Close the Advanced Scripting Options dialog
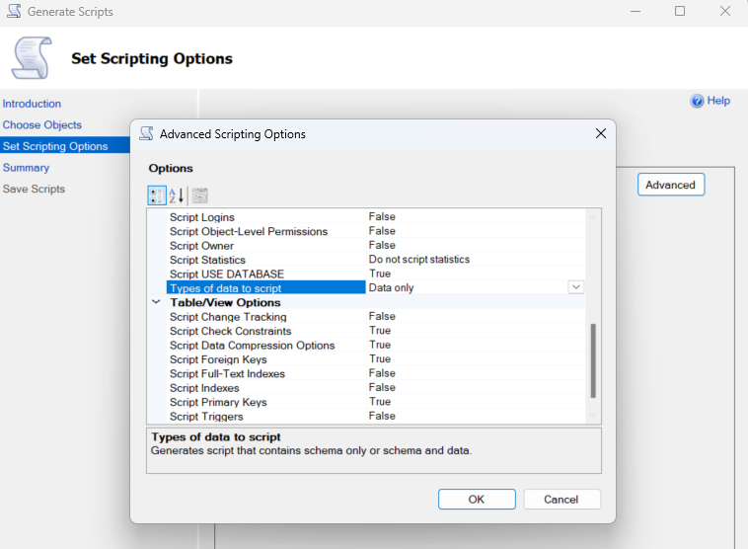 [x=600, y=133]
